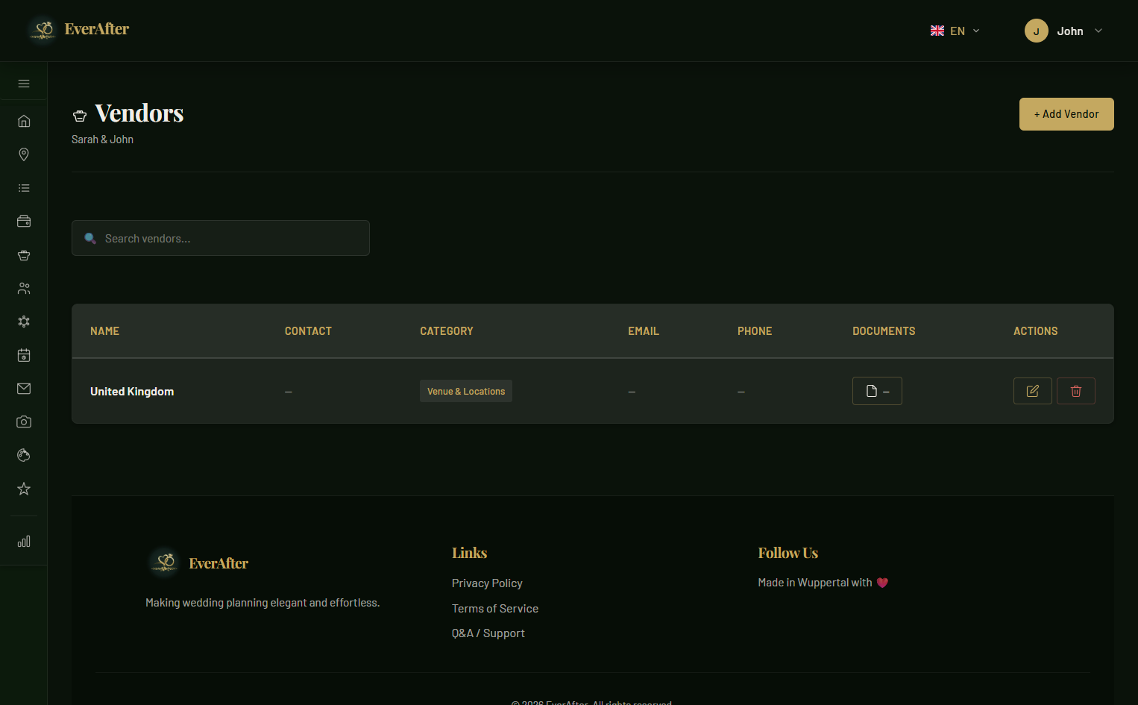Viewport: 1138px width, 705px height.
Task: Open the Privacy Policy footer link
Action: tap(487, 583)
